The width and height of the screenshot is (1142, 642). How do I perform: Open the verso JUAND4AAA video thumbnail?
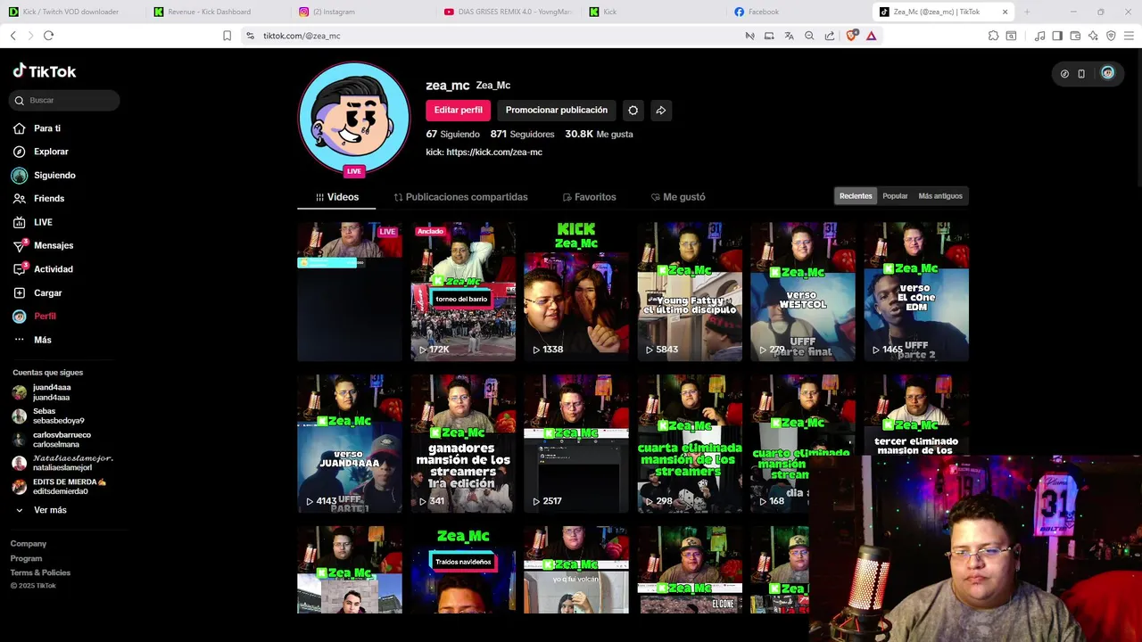[x=350, y=444]
